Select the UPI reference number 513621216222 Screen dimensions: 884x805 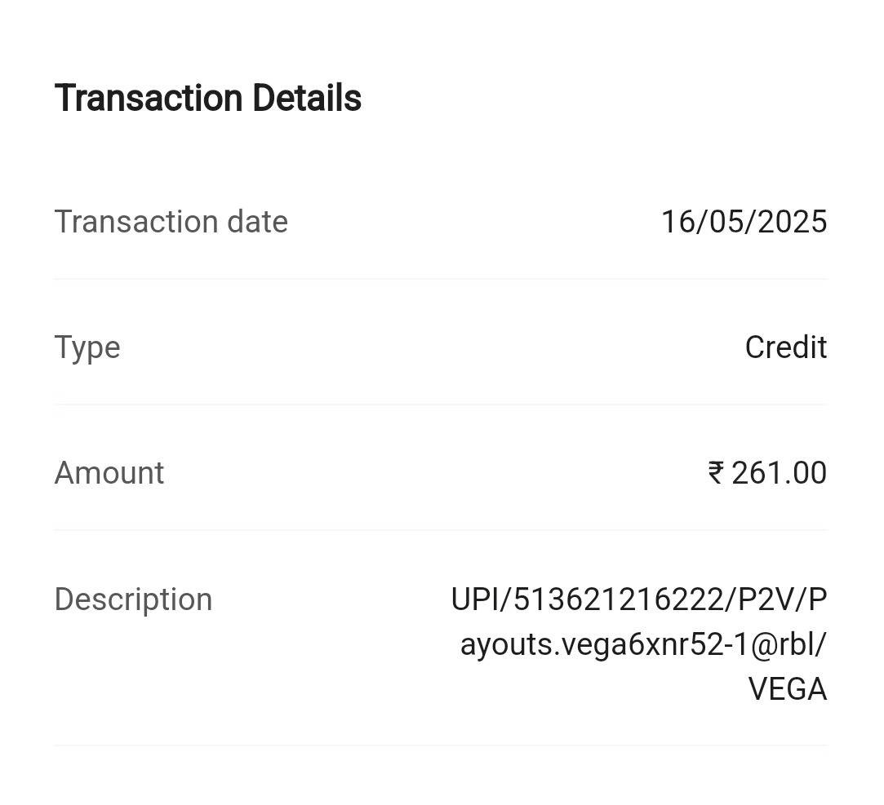(x=619, y=599)
